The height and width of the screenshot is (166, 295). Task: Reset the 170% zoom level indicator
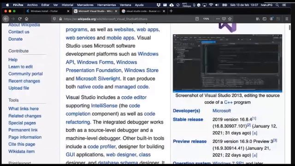point(206,19)
